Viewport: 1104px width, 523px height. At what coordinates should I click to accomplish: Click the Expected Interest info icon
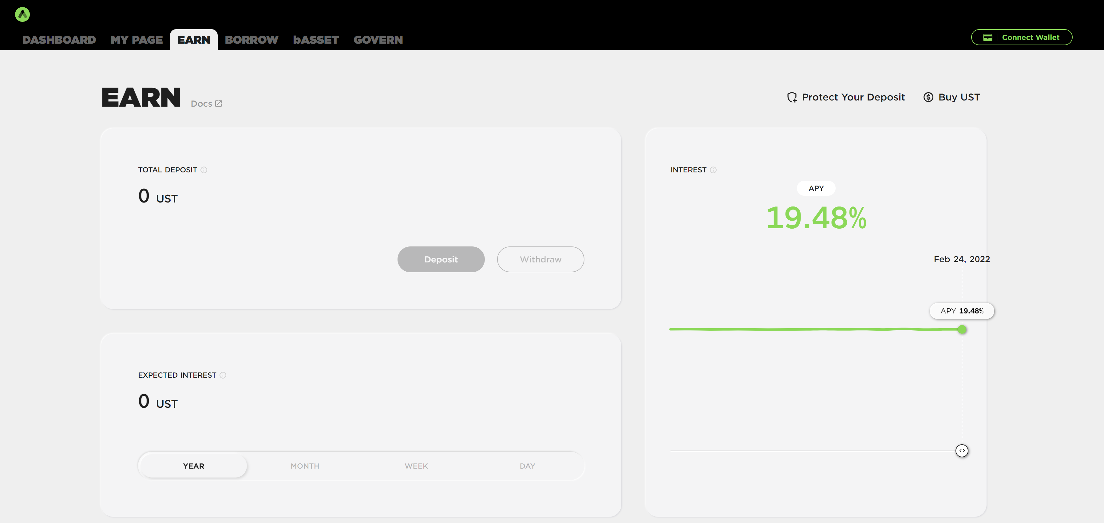click(223, 375)
